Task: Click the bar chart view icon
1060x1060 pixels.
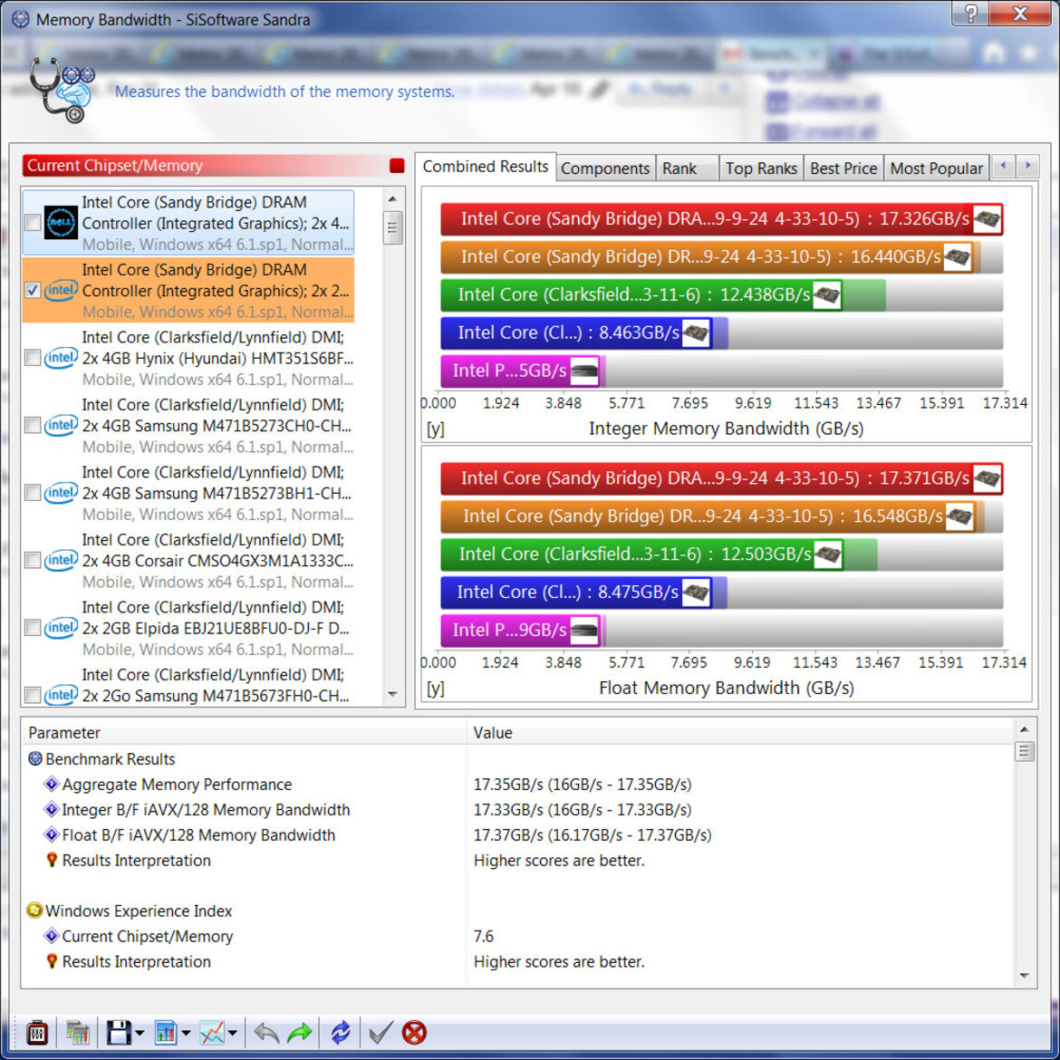Action: (166, 1033)
